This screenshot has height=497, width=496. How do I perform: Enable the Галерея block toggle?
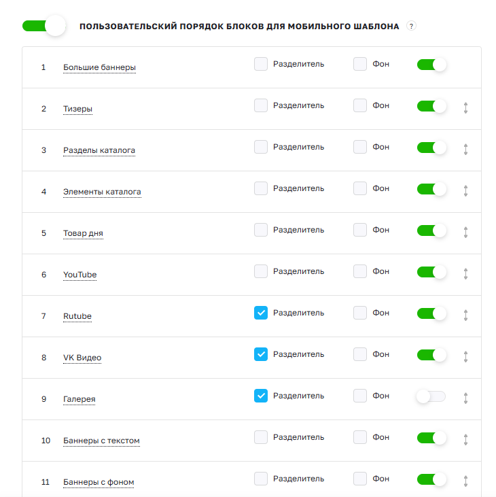pos(431,396)
